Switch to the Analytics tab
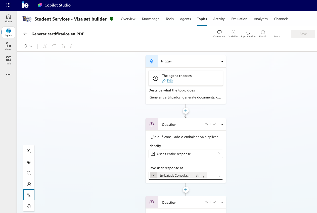 click(261, 19)
